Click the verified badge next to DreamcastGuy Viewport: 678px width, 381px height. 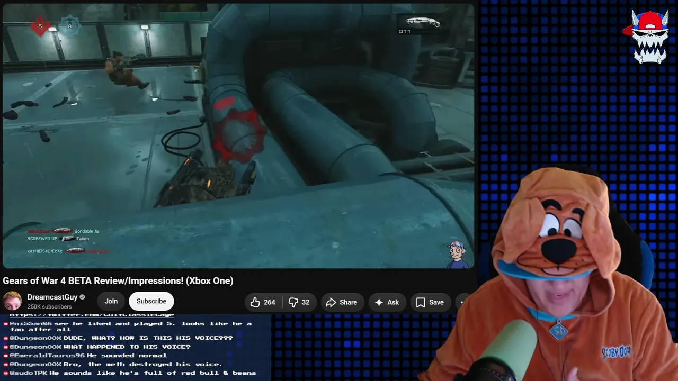coord(82,297)
